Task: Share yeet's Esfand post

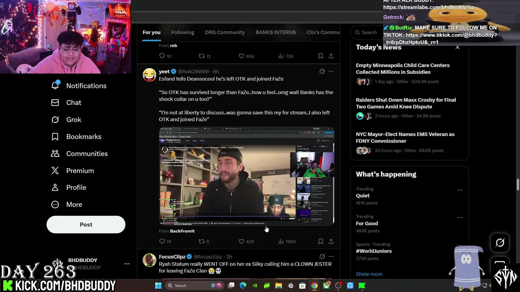Action: tap(331, 241)
